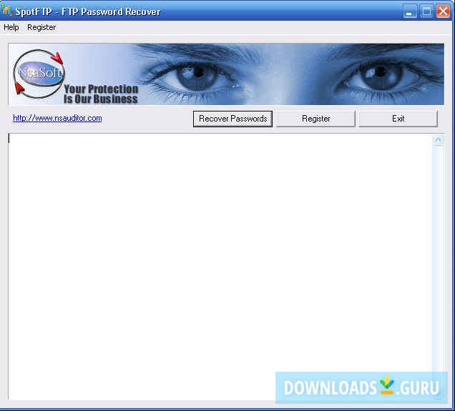
Task: Click the Exit button
Action: coord(398,119)
